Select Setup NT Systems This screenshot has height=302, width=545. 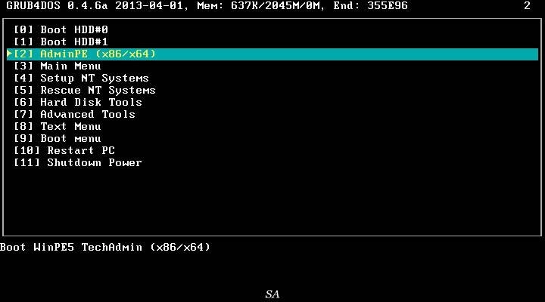81,79
